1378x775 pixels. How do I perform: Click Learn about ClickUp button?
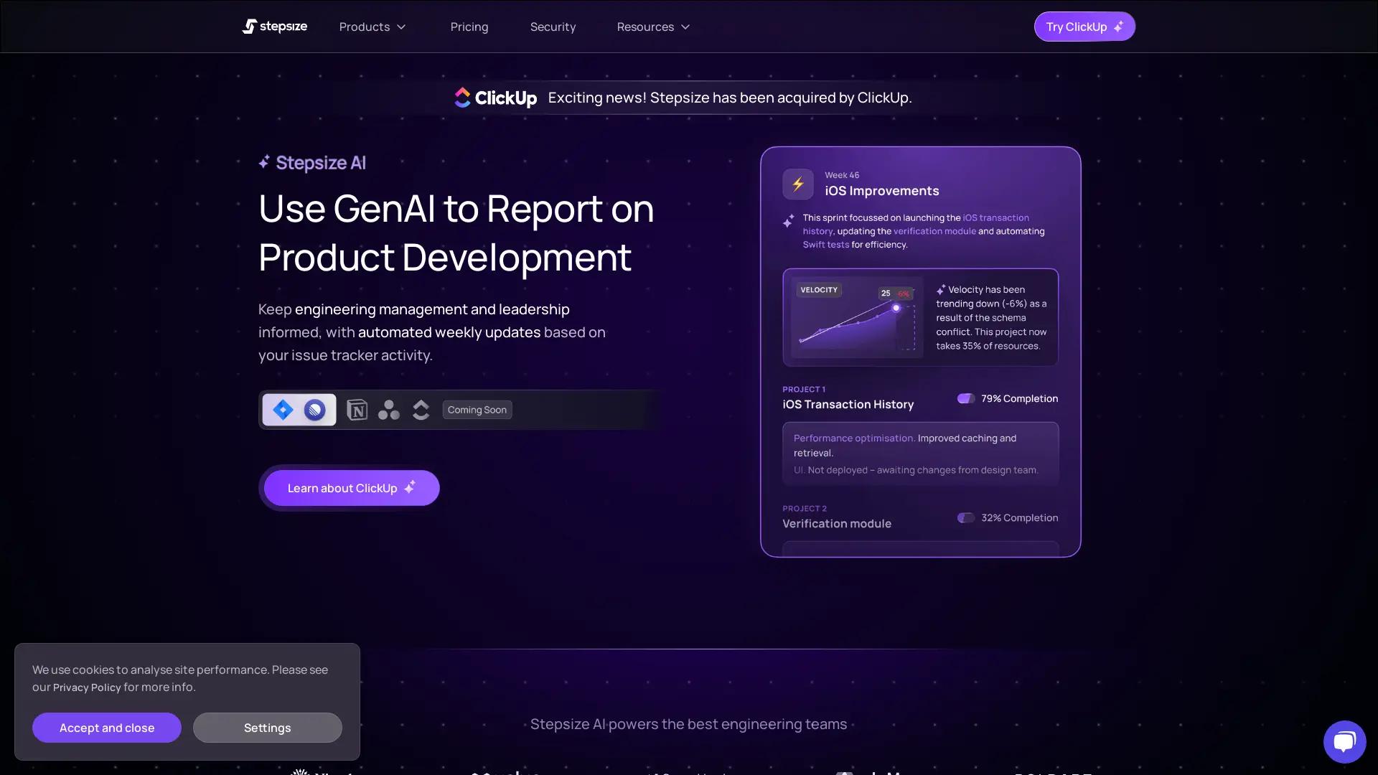[x=351, y=488]
